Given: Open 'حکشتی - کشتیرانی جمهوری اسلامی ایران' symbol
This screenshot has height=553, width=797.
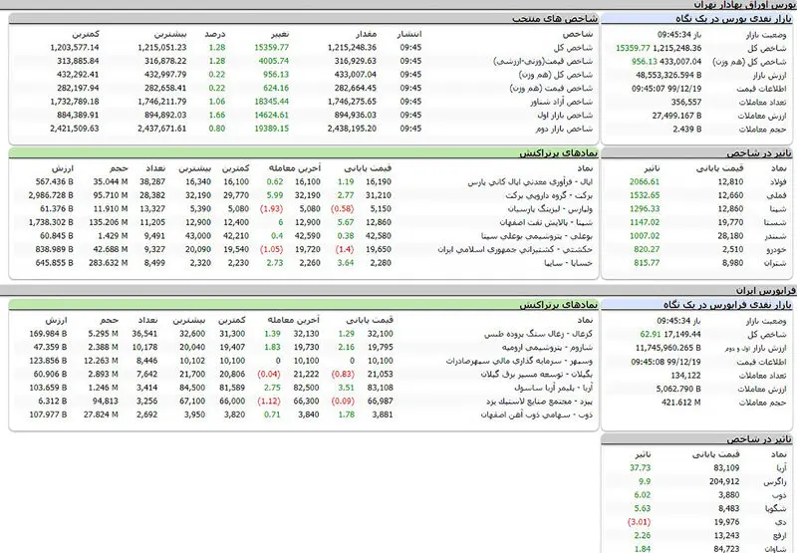Looking at the screenshot, I should (x=515, y=249).
